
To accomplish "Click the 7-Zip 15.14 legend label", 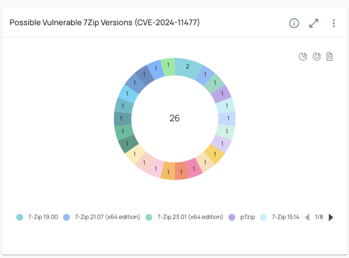I will 285,217.
